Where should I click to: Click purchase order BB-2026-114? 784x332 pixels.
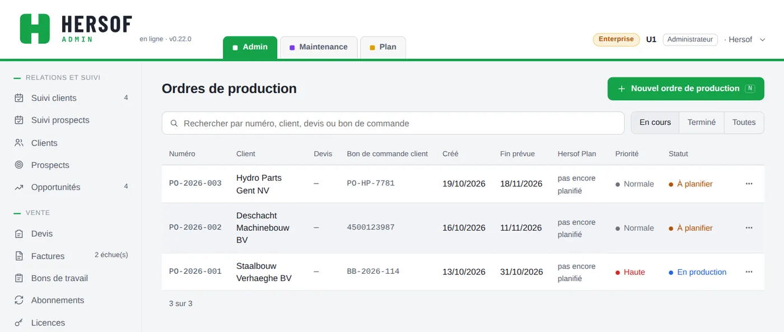(373, 272)
